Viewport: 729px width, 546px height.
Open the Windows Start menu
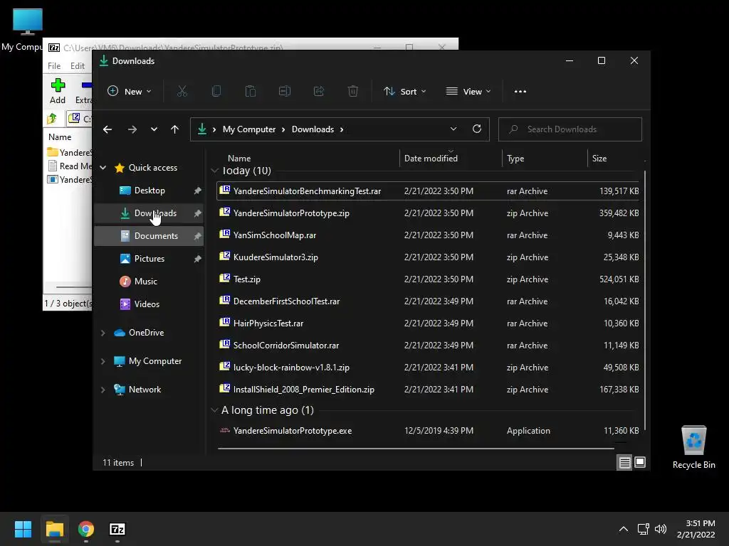tap(23, 529)
